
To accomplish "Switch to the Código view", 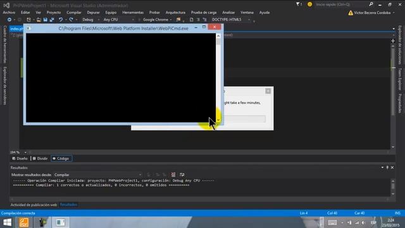I will [61, 158].
